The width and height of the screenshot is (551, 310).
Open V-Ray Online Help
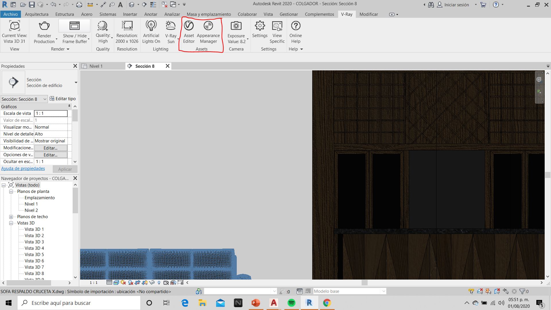[x=296, y=32]
